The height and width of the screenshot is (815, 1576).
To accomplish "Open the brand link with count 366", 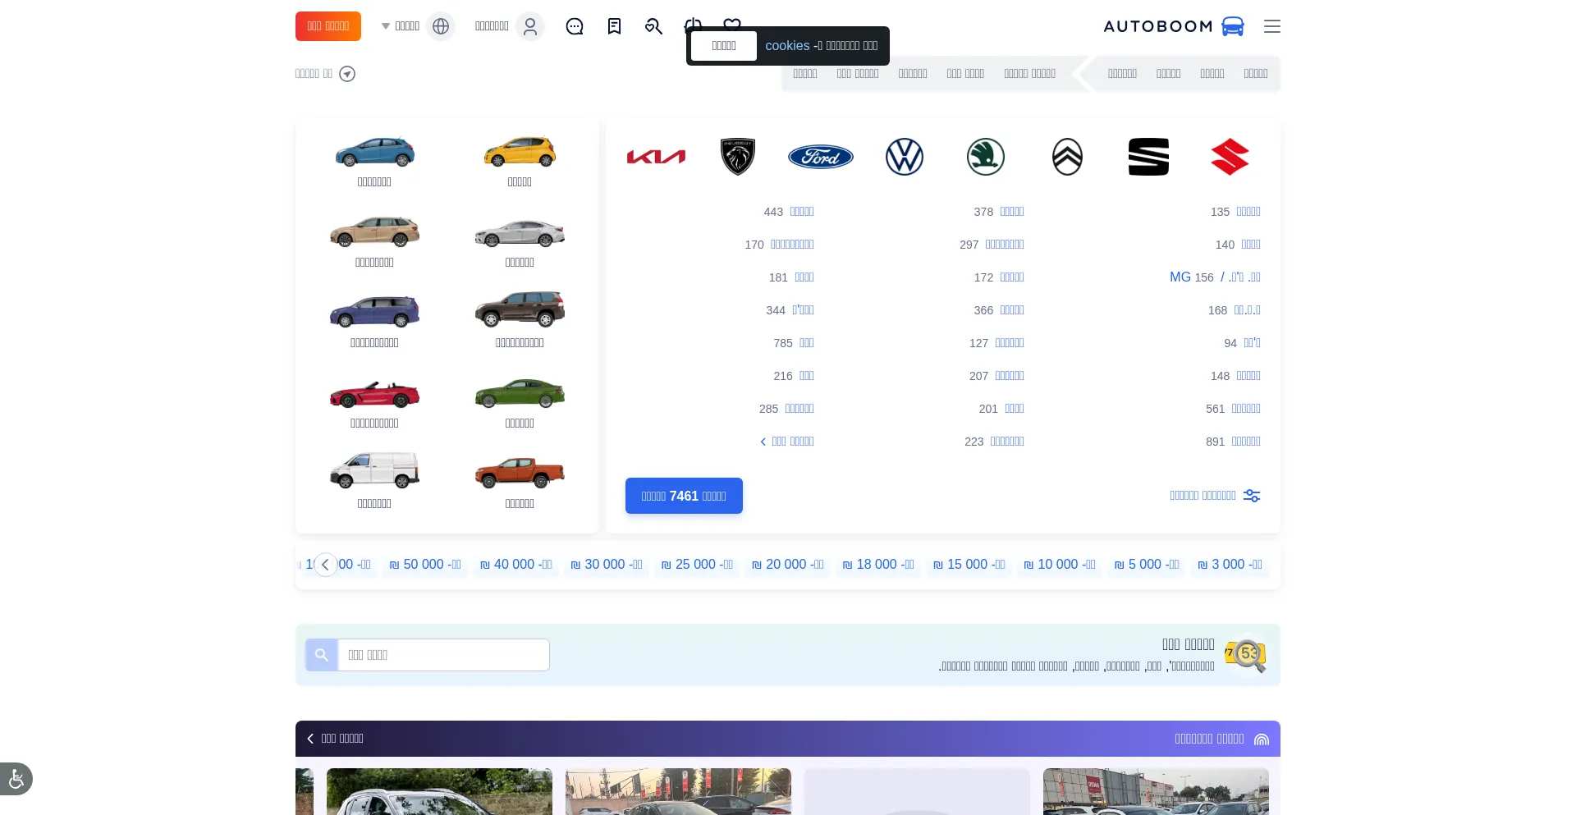I will (x=1012, y=310).
